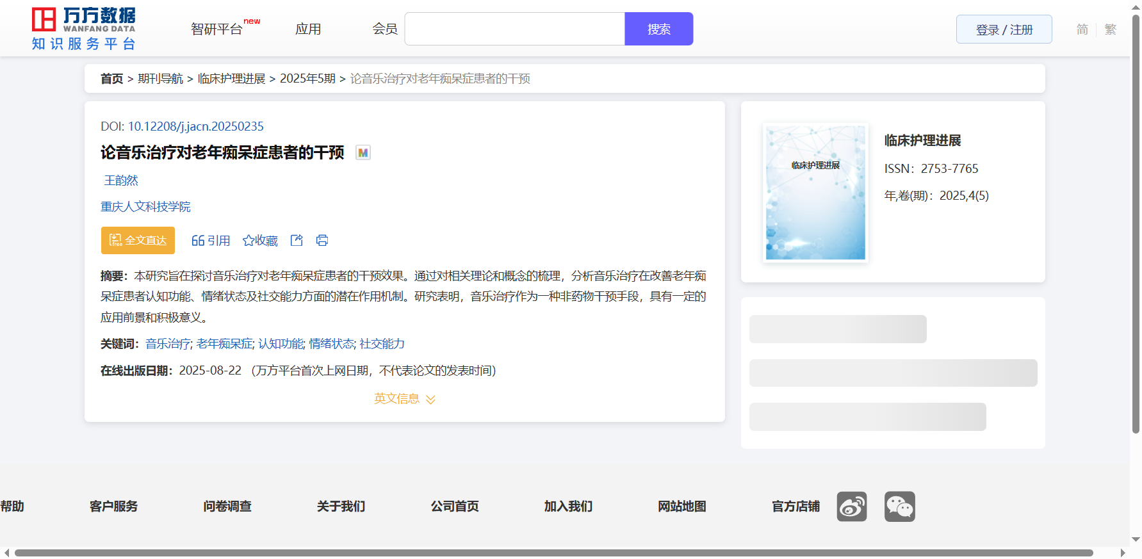This screenshot has width=1142, height=559.
Task: Click the horizontal scrollbar left arrow
Action: [x=6, y=553]
